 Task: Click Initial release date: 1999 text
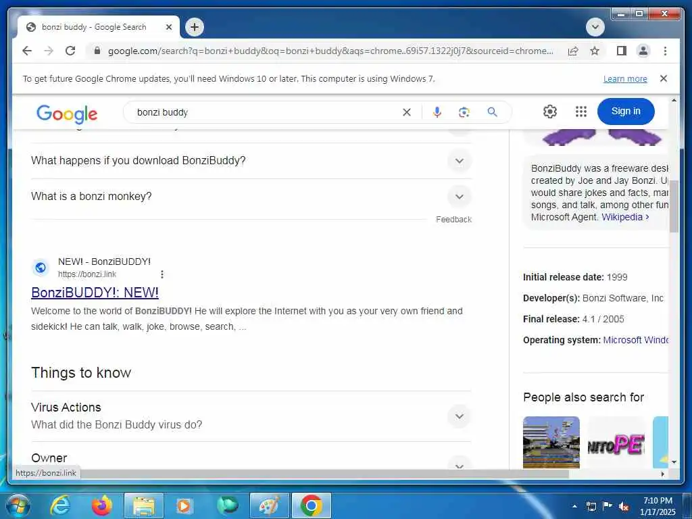point(575,277)
